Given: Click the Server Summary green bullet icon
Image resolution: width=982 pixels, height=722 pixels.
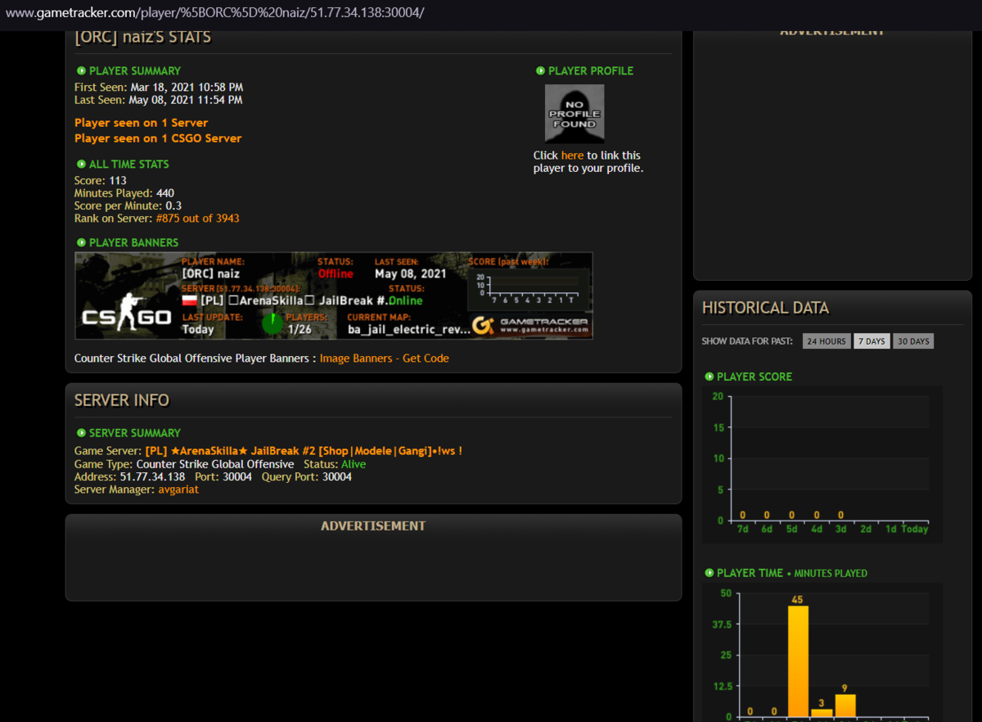Looking at the screenshot, I should click(81, 433).
